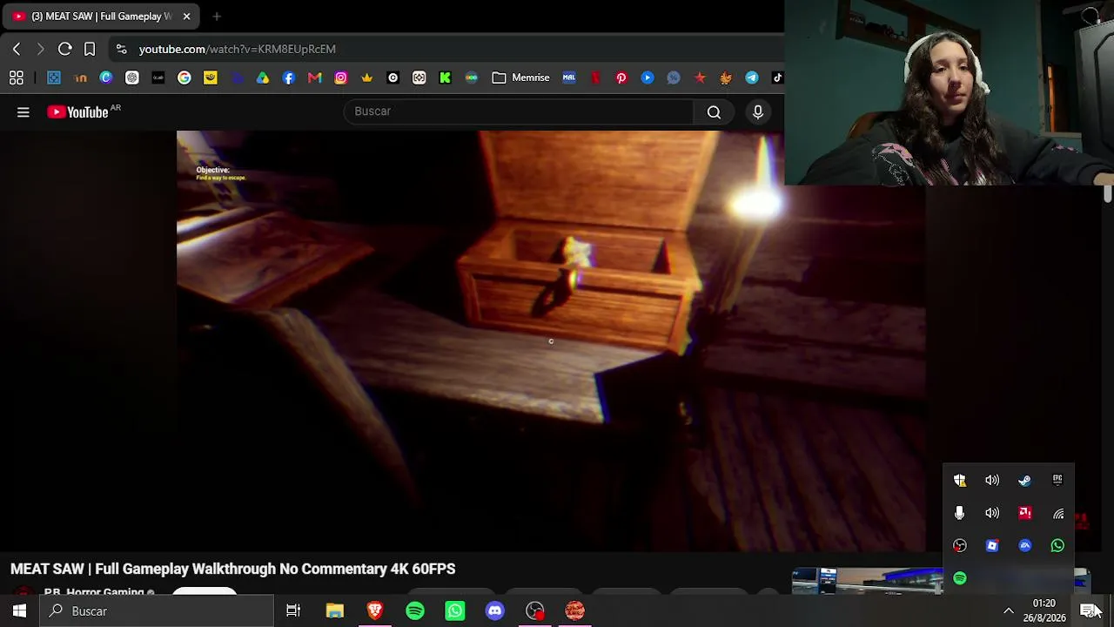Open File Explorer from the taskbar
Image resolution: width=1114 pixels, height=627 pixels.
[x=335, y=610]
